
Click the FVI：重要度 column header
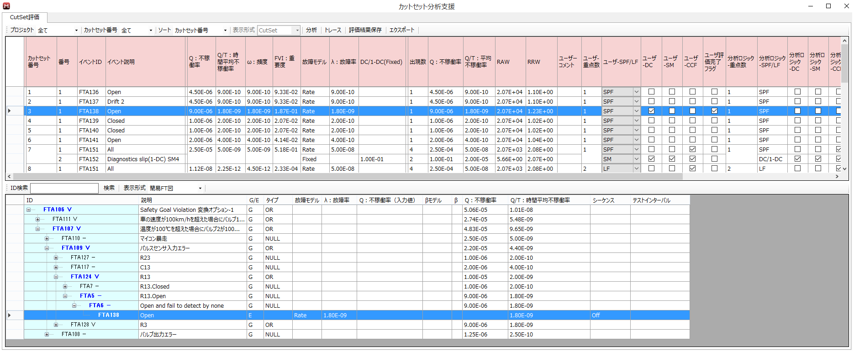tap(286, 62)
